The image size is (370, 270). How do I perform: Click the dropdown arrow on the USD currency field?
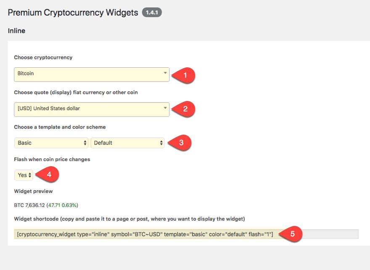tap(165, 108)
